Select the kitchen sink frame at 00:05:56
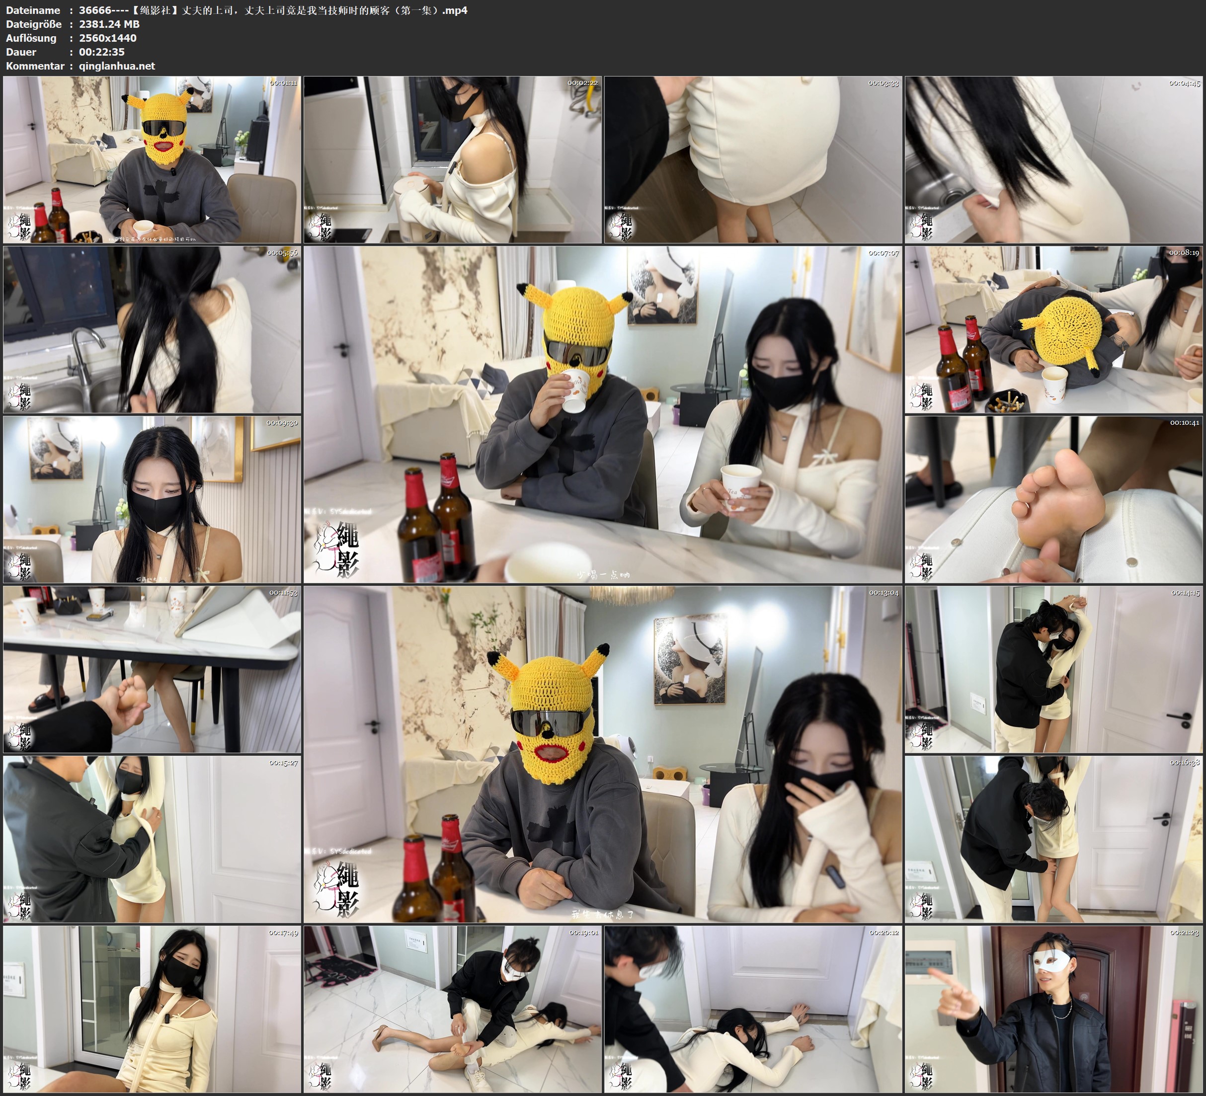This screenshot has height=1096, width=1206. point(152,329)
